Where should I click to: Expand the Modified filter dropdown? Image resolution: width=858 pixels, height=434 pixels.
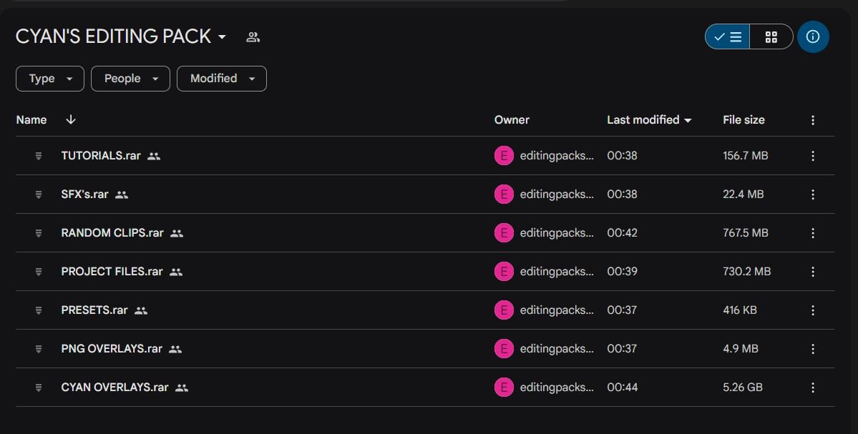click(222, 79)
